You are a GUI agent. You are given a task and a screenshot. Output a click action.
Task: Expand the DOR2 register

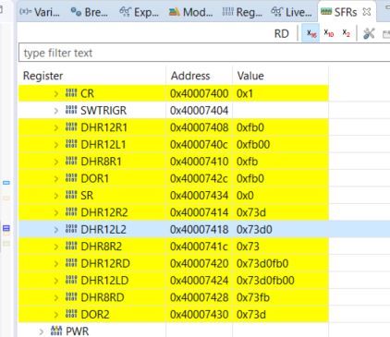pyautogui.click(x=56, y=315)
